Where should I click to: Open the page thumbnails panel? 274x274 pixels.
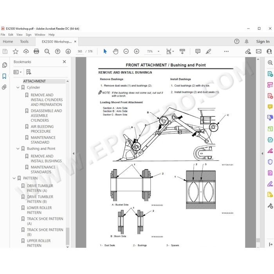coord(5,65)
